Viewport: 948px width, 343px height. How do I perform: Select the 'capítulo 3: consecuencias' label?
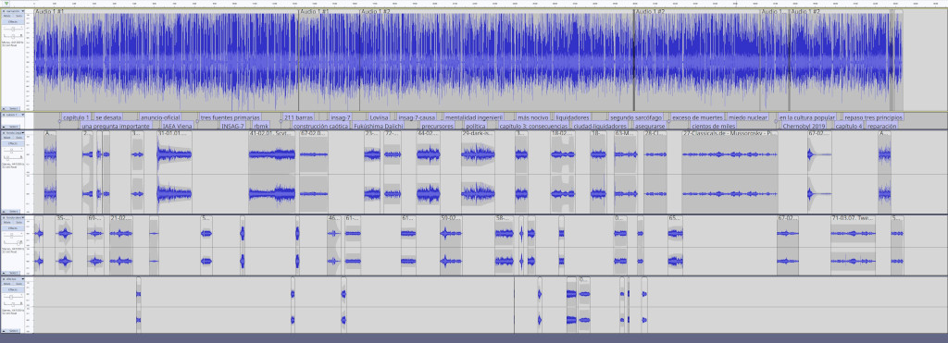click(532, 127)
